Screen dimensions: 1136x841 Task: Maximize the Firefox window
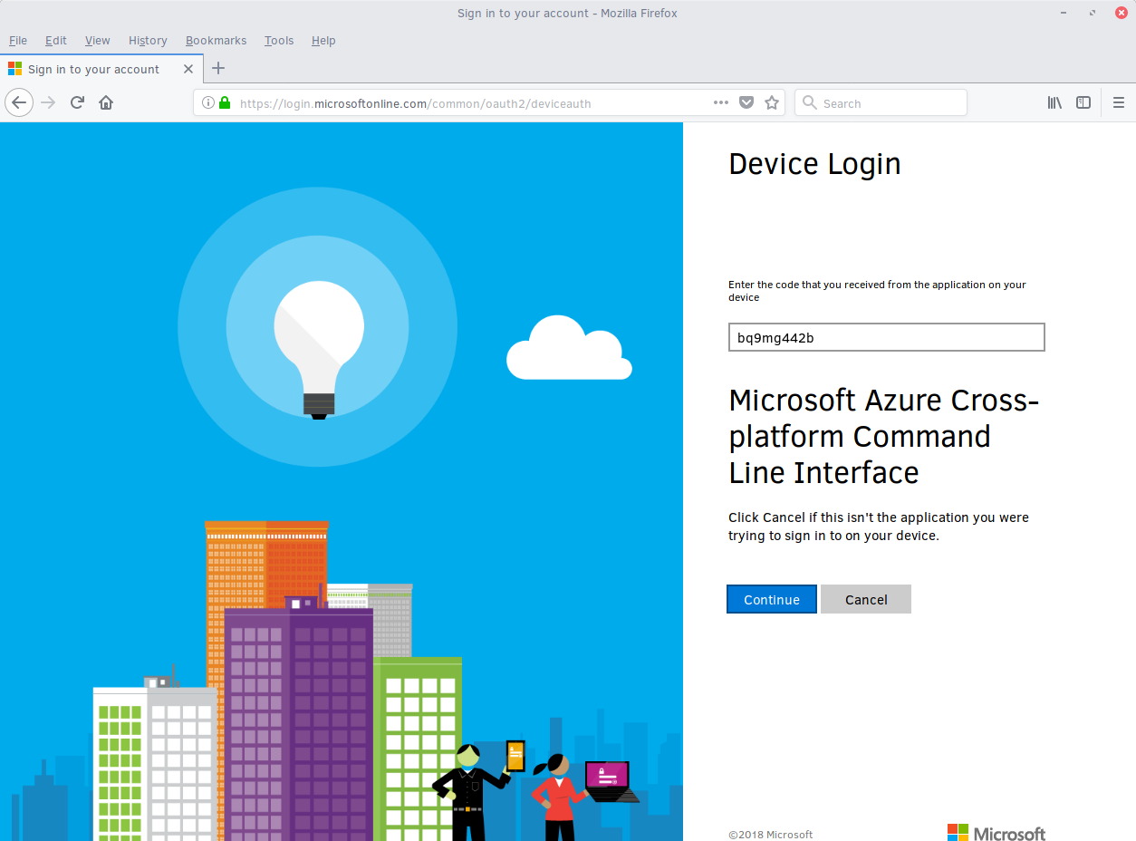click(1094, 13)
